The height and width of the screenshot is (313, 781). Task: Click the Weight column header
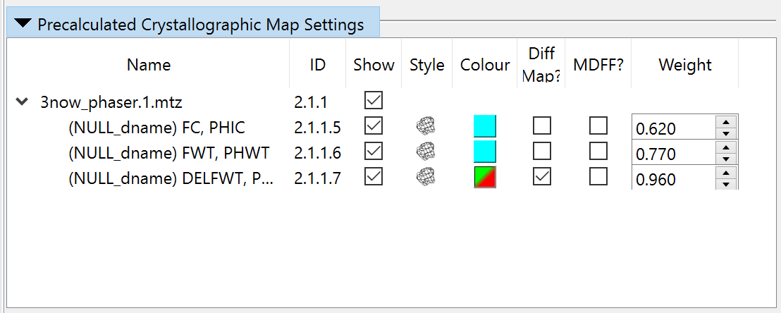(x=684, y=65)
